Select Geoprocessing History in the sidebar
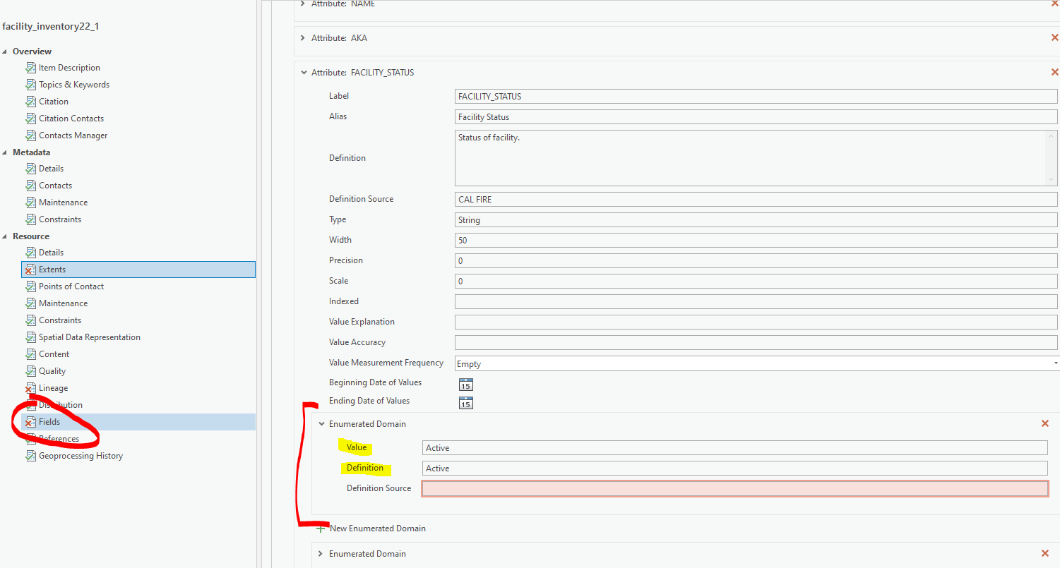 click(x=80, y=455)
